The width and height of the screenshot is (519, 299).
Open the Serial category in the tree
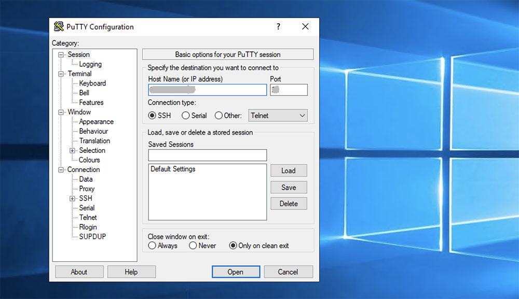point(87,208)
